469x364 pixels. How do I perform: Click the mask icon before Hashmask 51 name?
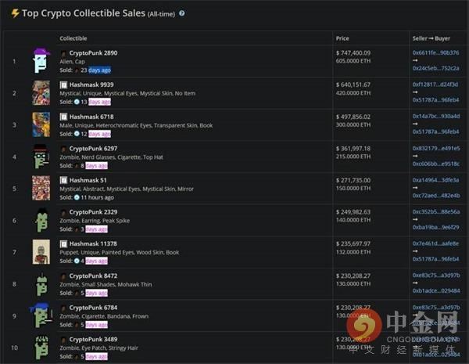click(63, 180)
